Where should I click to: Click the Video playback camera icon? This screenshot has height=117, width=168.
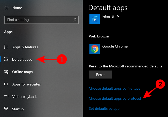[6, 97]
